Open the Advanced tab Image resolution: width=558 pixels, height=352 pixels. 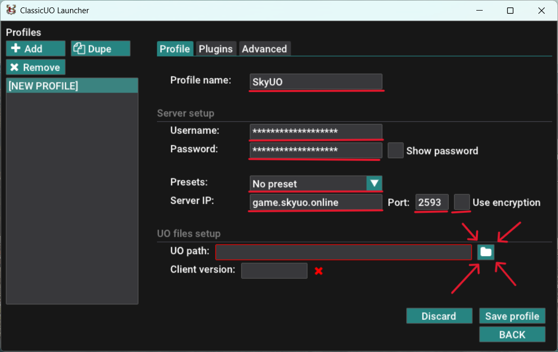264,49
